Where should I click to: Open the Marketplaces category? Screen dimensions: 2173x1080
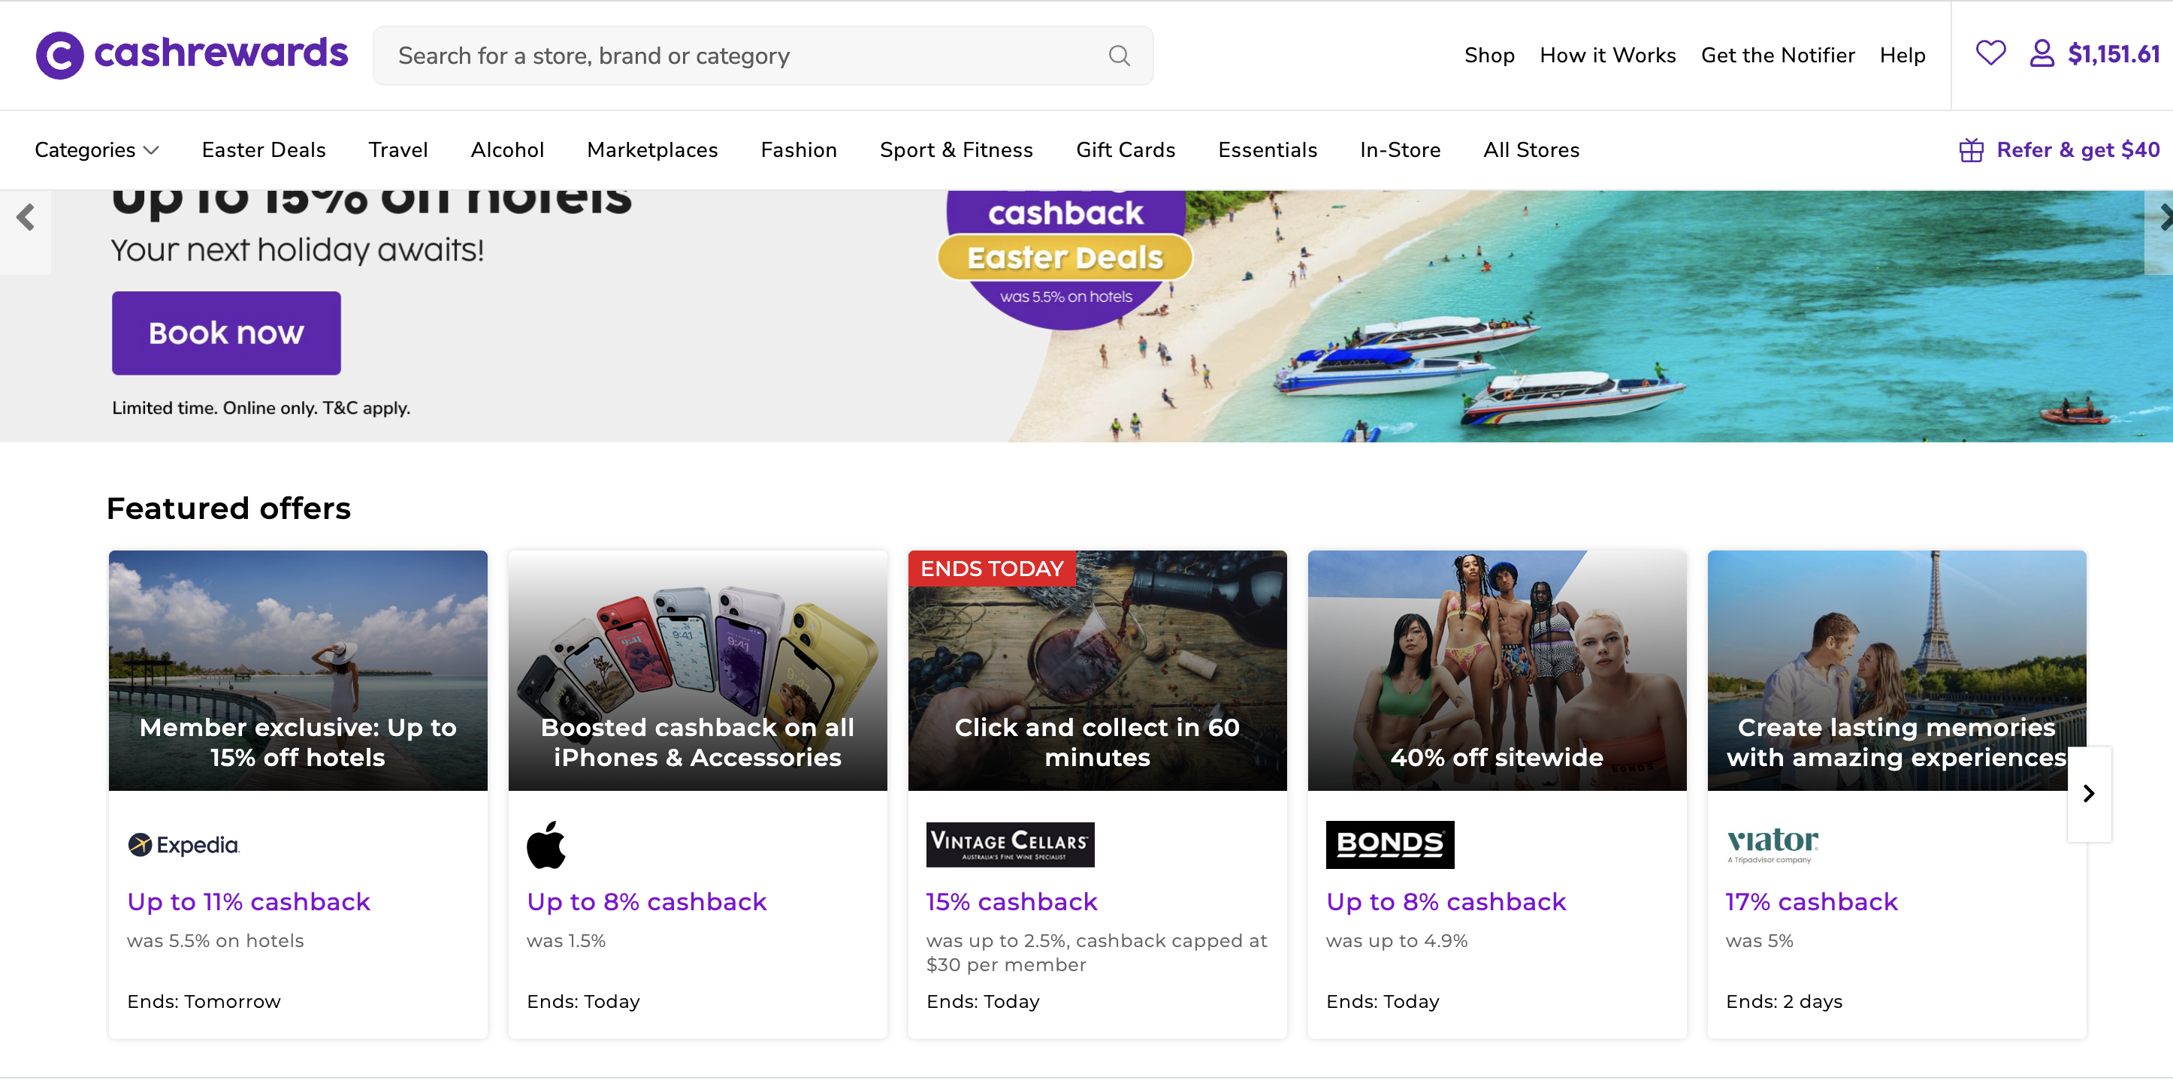(652, 150)
